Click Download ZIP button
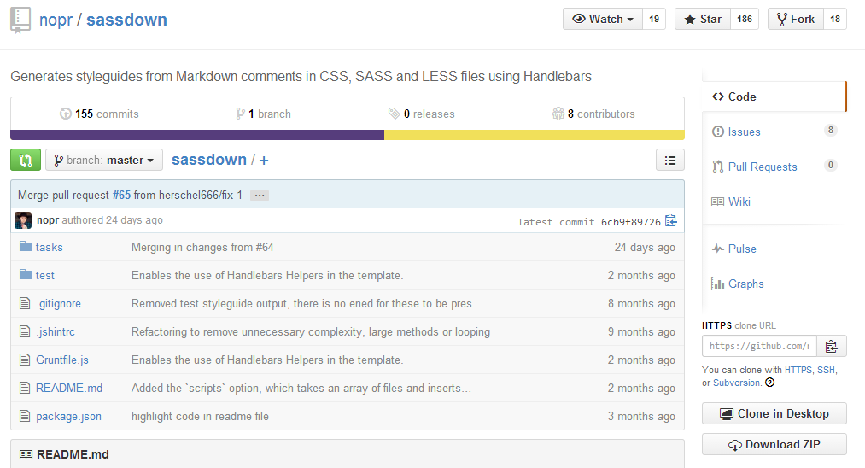The height and width of the screenshot is (468, 865). click(774, 444)
